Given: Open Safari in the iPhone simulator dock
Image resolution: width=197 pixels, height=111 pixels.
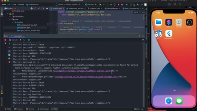Looking at the screenshot, I should [169, 101].
